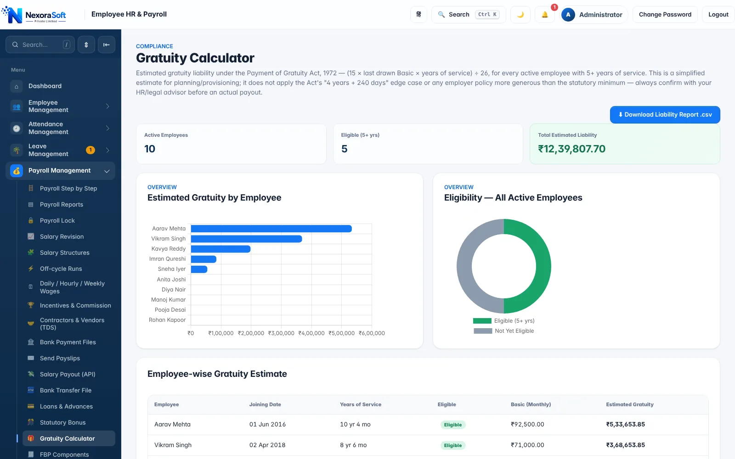This screenshot has width=735, height=459.
Task: Open notifications bell icon
Action: pyautogui.click(x=545, y=15)
